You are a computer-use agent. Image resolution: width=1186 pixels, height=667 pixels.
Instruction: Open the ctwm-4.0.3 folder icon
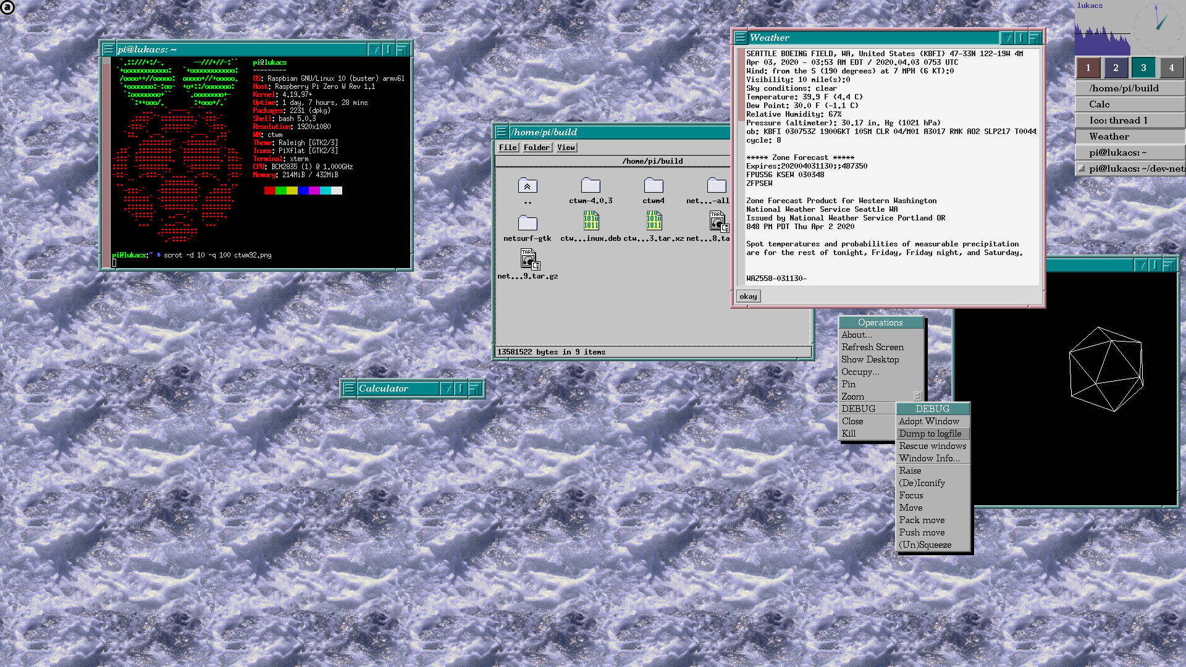[x=591, y=185]
